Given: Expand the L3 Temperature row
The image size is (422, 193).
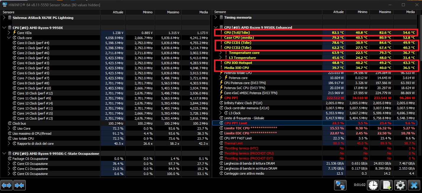Looking at the screenshot, I should [x=220, y=58].
